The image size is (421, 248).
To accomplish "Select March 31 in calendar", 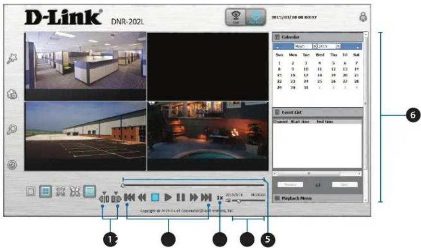I will coord(306,88).
